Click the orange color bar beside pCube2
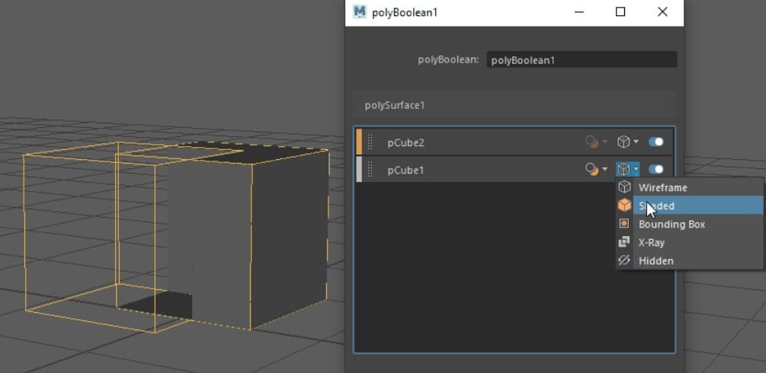The width and height of the screenshot is (766, 373). tap(359, 142)
